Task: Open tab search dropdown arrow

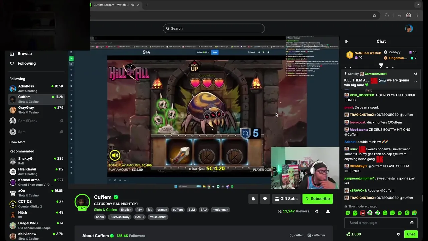Action: click(417, 5)
